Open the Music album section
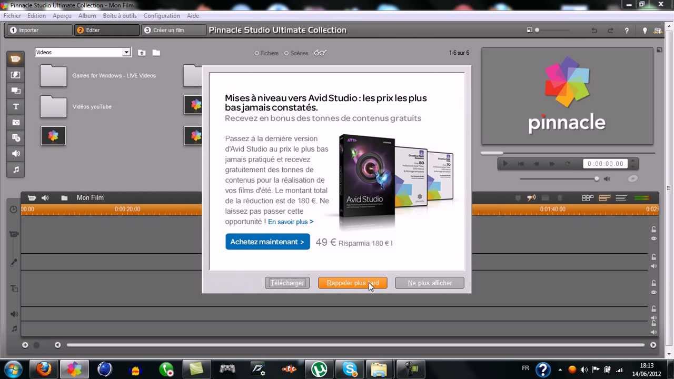Viewport: 674px width, 379px height. [x=16, y=169]
